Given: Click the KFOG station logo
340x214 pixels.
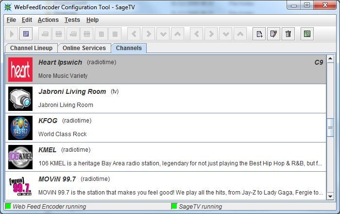Looking at the screenshot, I should 20,128.
